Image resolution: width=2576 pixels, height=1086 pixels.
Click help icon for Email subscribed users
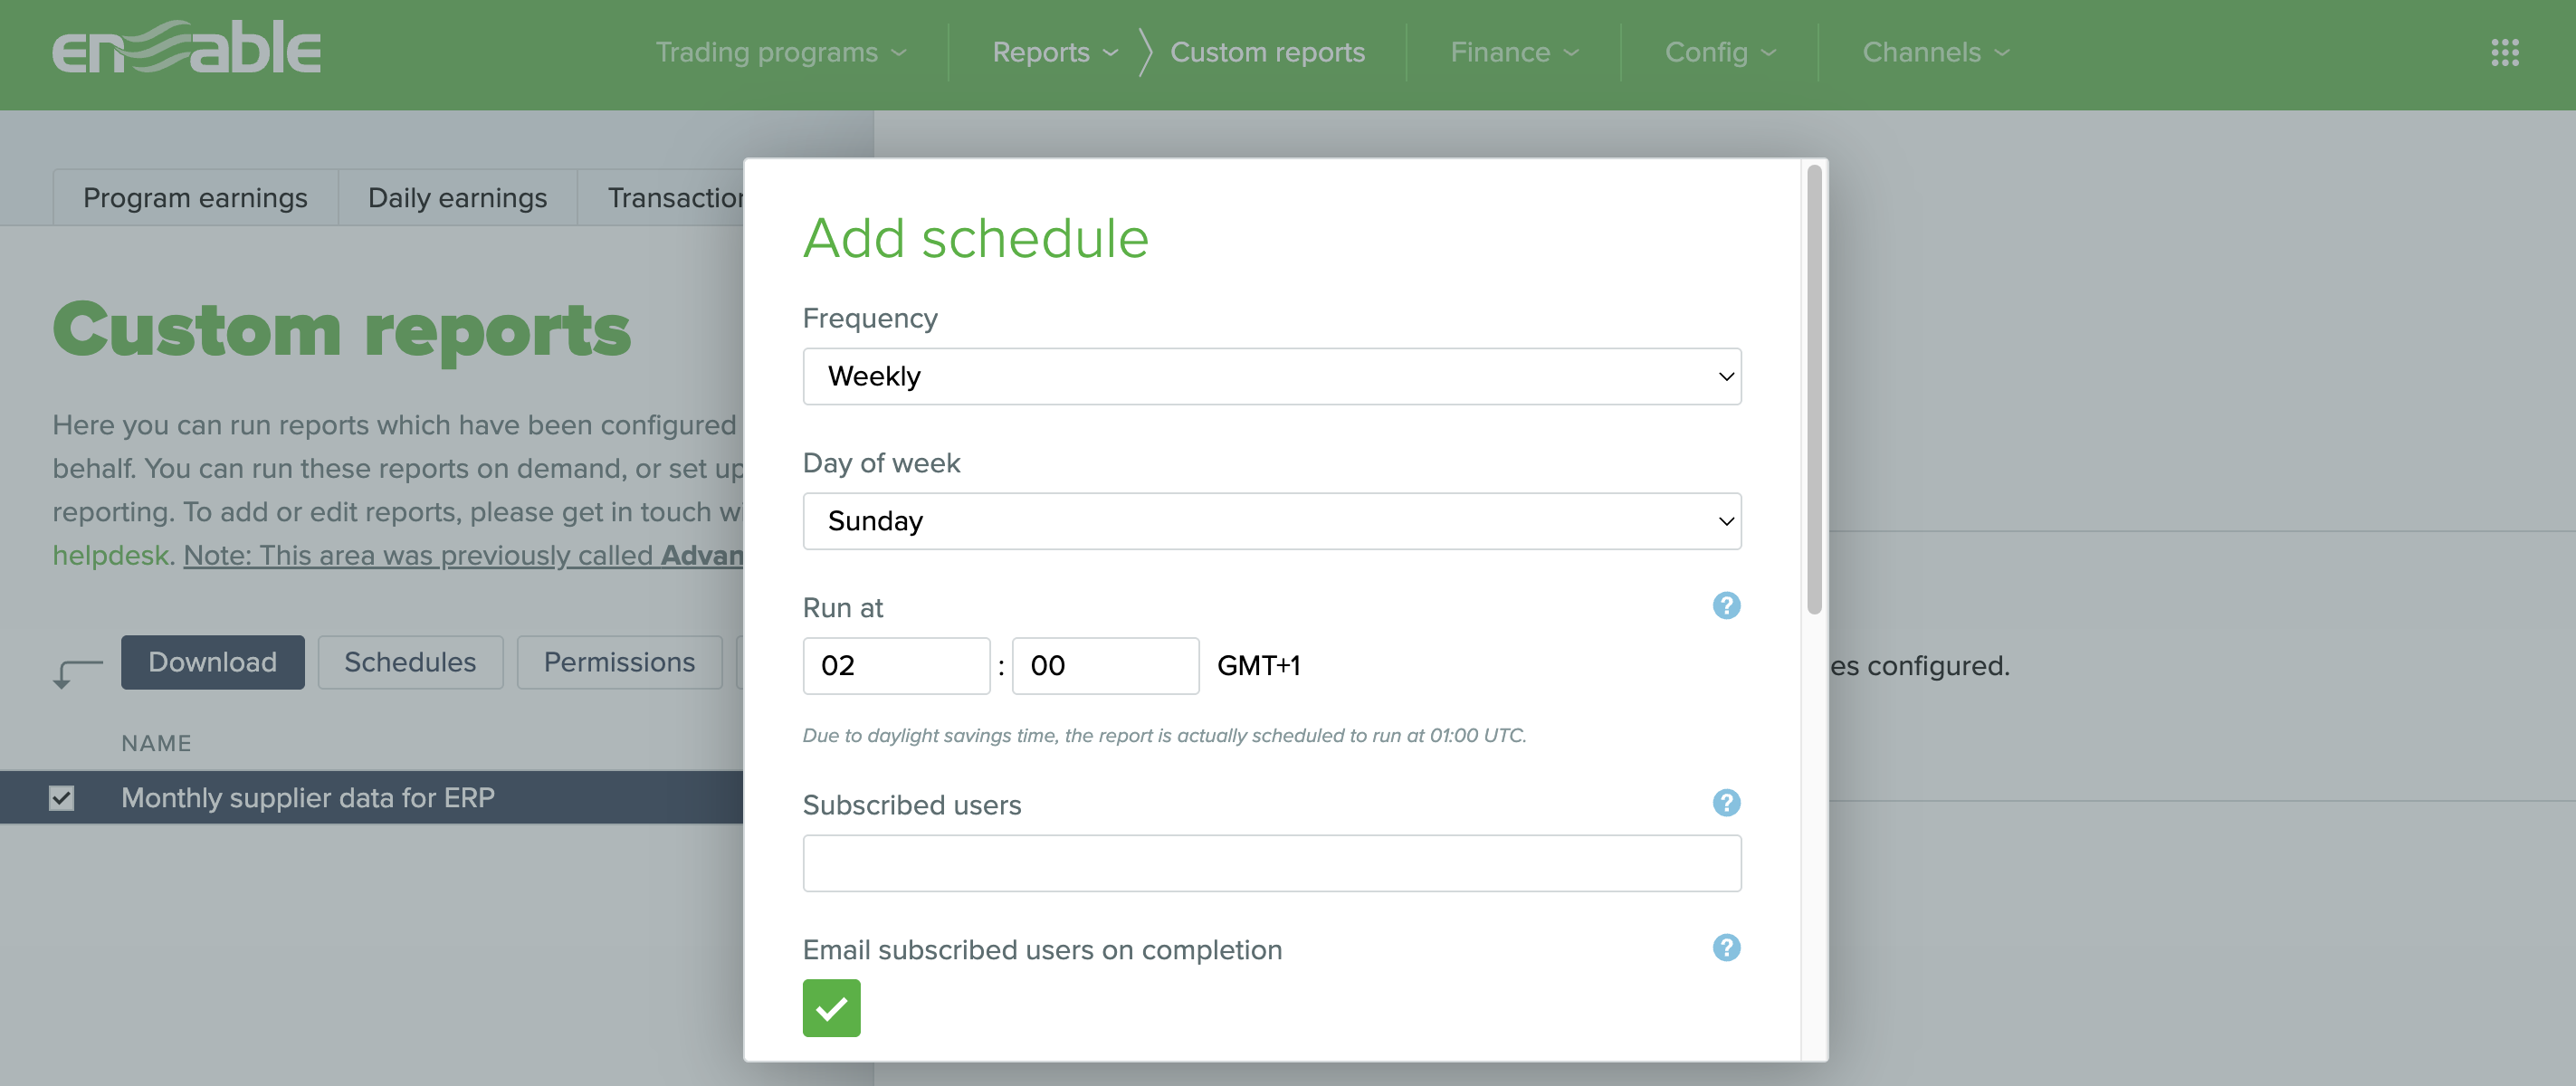click(x=1726, y=948)
